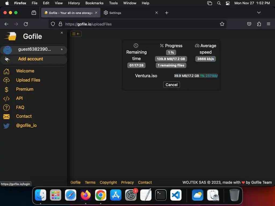Screen dimensions: 275x206
Task: Open the footer Terms link
Action: coord(90,182)
